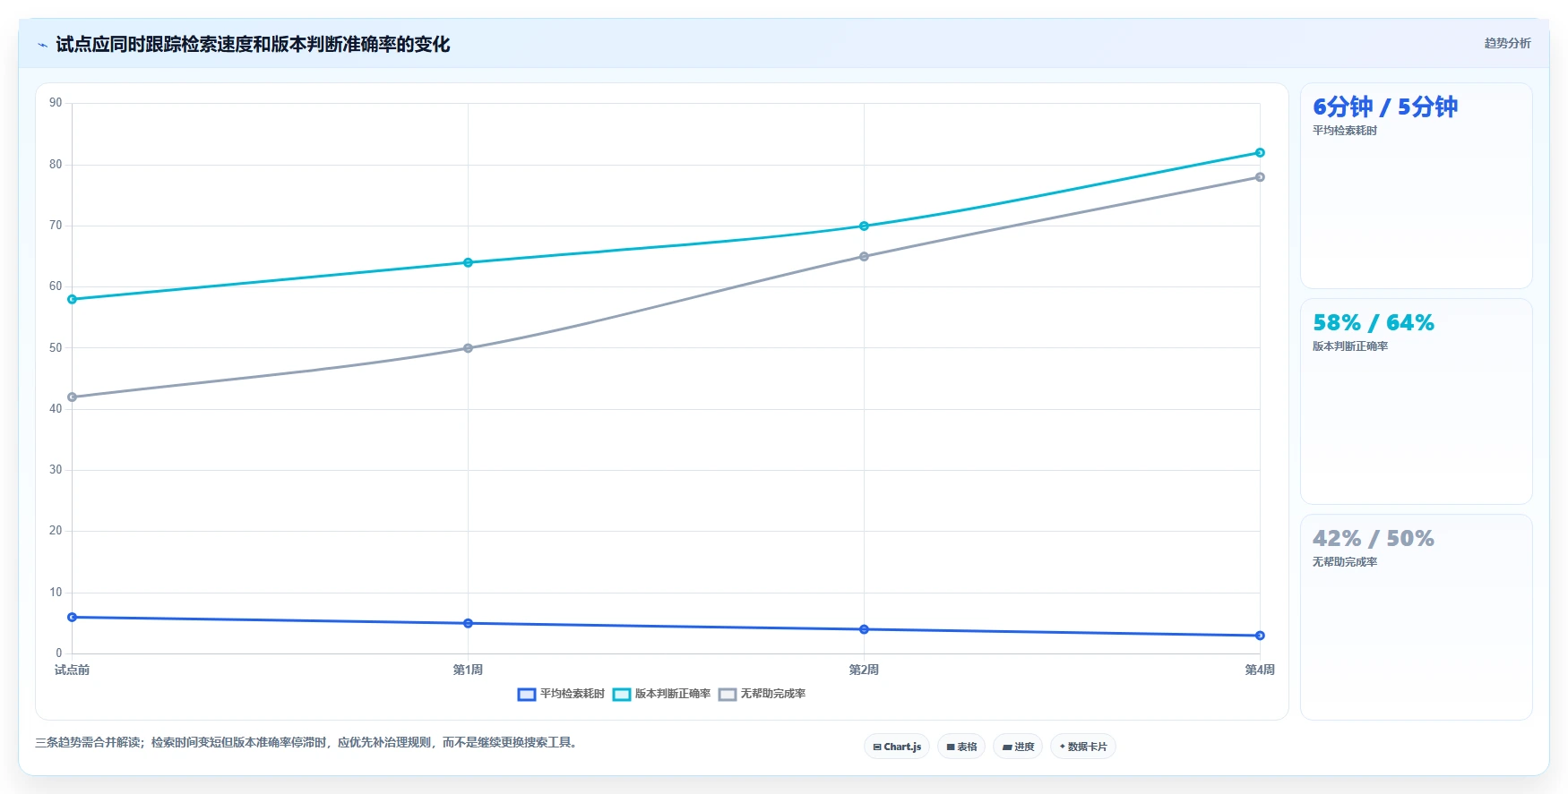Select the 数据卡片 tag chip
This screenshot has width=1568, height=794.
pos(1083,747)
